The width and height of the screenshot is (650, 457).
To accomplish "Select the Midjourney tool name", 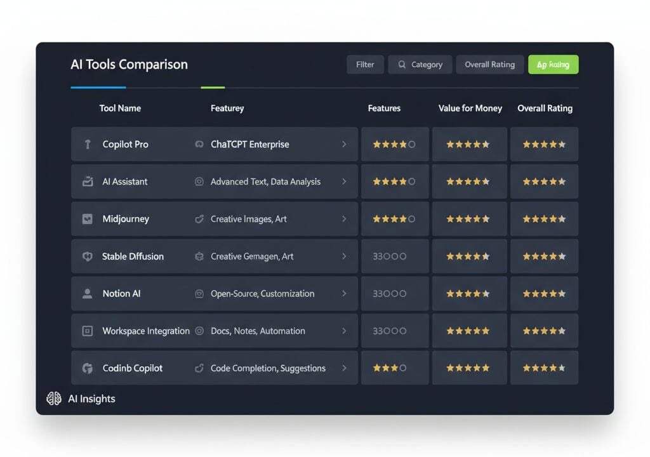I will pos(126,219).
